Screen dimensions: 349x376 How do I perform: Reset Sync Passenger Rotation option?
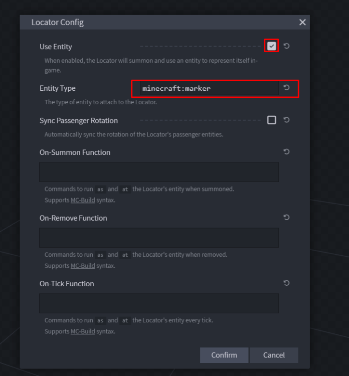click(x=286, y=120)
